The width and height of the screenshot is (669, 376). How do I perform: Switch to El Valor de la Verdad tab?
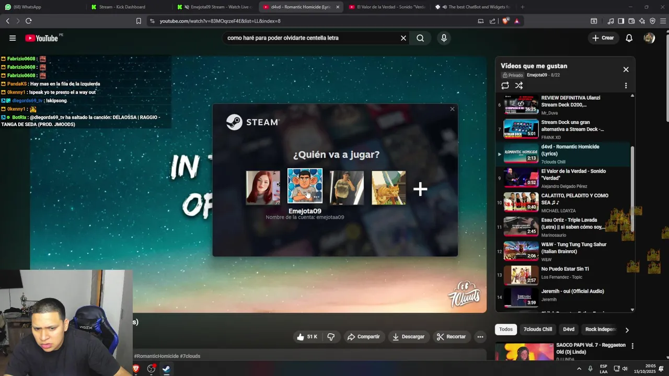(x=387, y=7)
